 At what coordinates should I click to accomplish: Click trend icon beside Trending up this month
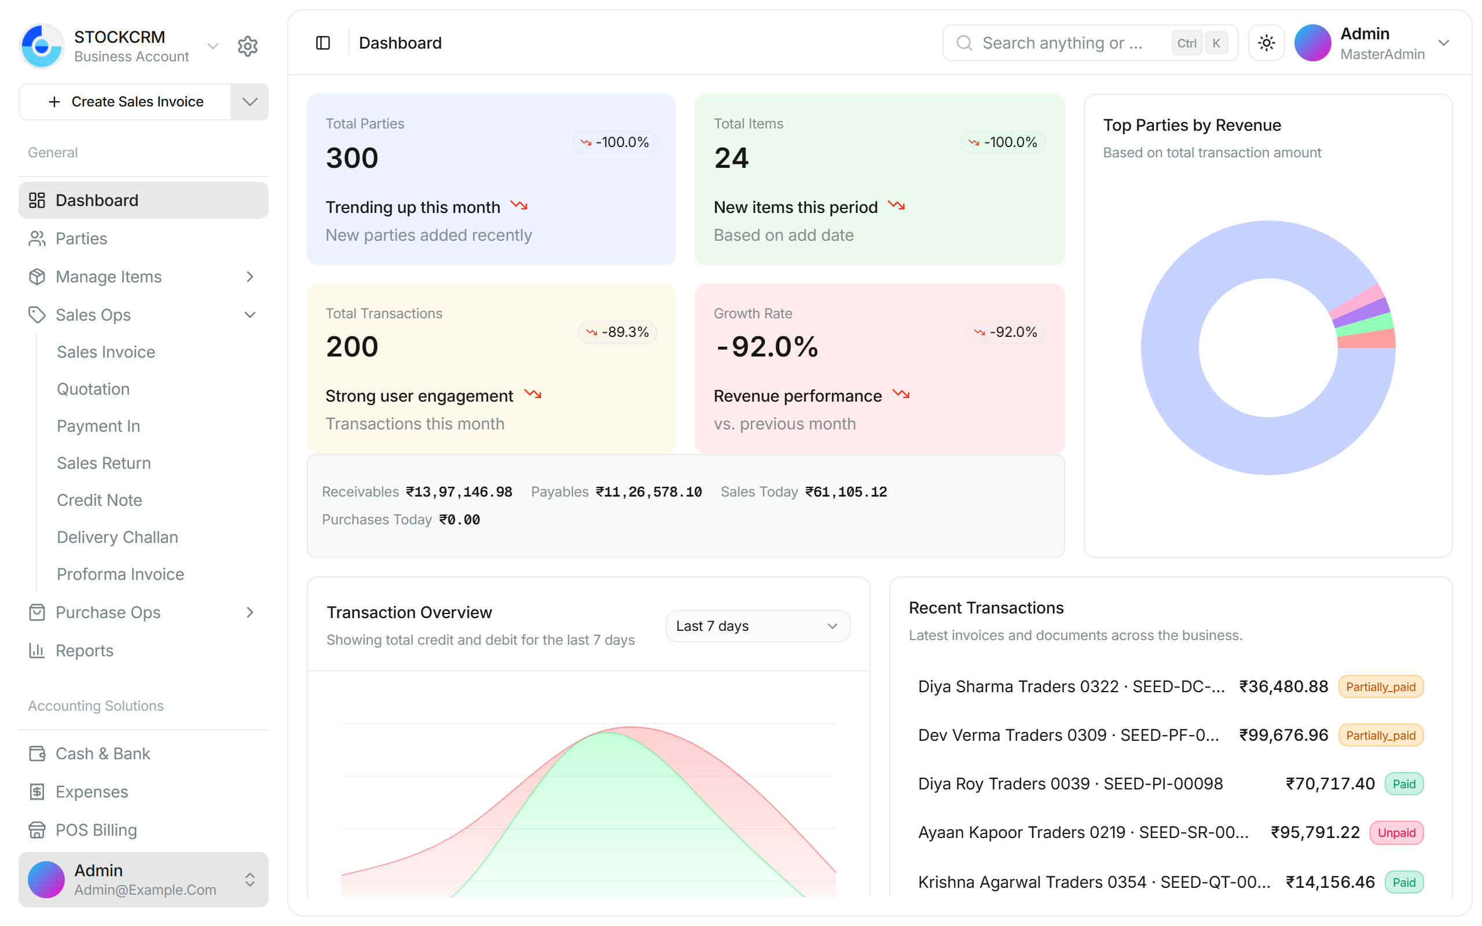click(519, 206)
